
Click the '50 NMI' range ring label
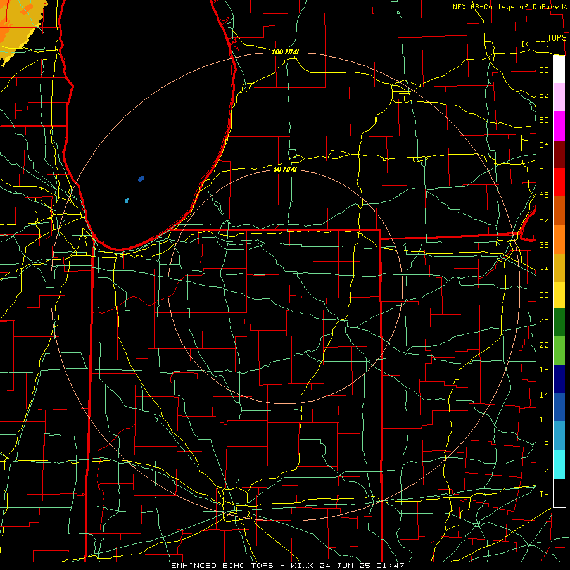(285, 169)
